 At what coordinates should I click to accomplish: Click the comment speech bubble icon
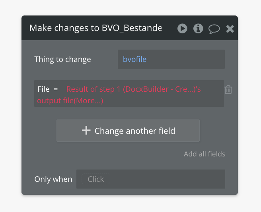(x=214, y=29)
